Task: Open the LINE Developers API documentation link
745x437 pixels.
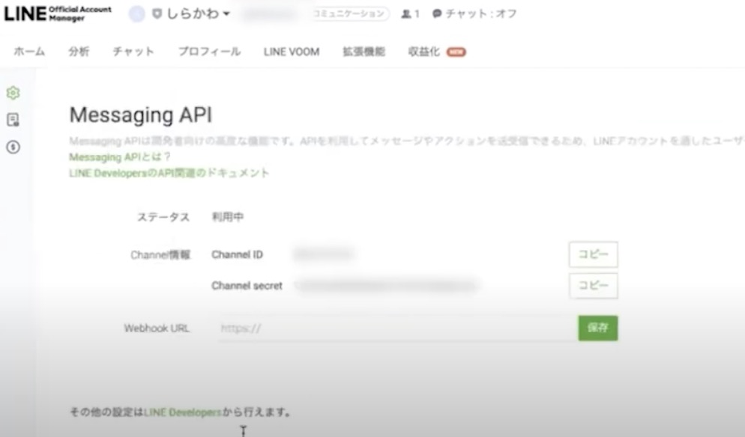Action: pos(169,173)
